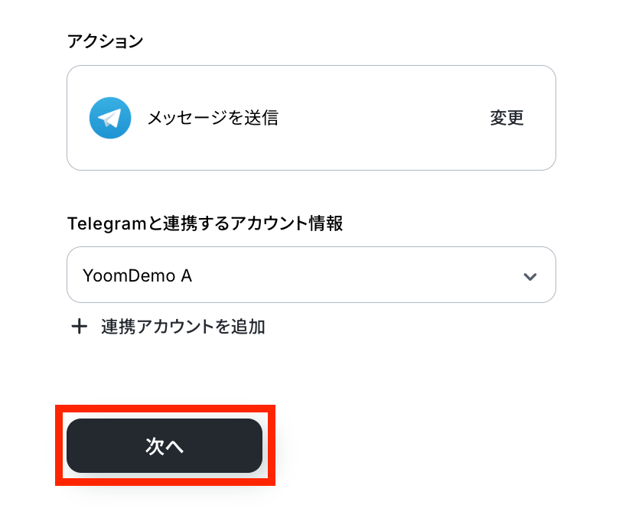
Task: Click the letter A in YoomDemo A
Action: (186, 275)
